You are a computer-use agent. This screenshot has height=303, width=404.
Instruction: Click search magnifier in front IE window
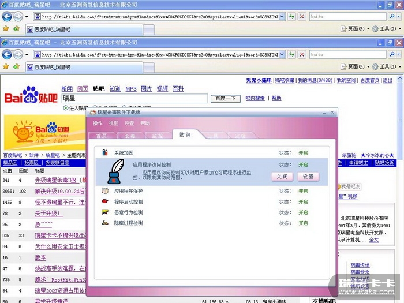(392, 54)
